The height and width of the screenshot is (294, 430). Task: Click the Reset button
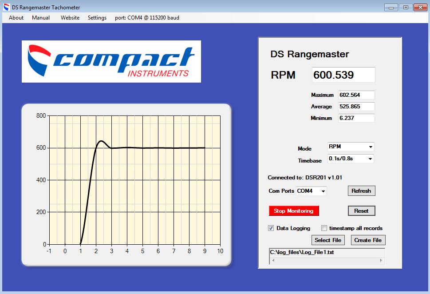pos(362,211)
